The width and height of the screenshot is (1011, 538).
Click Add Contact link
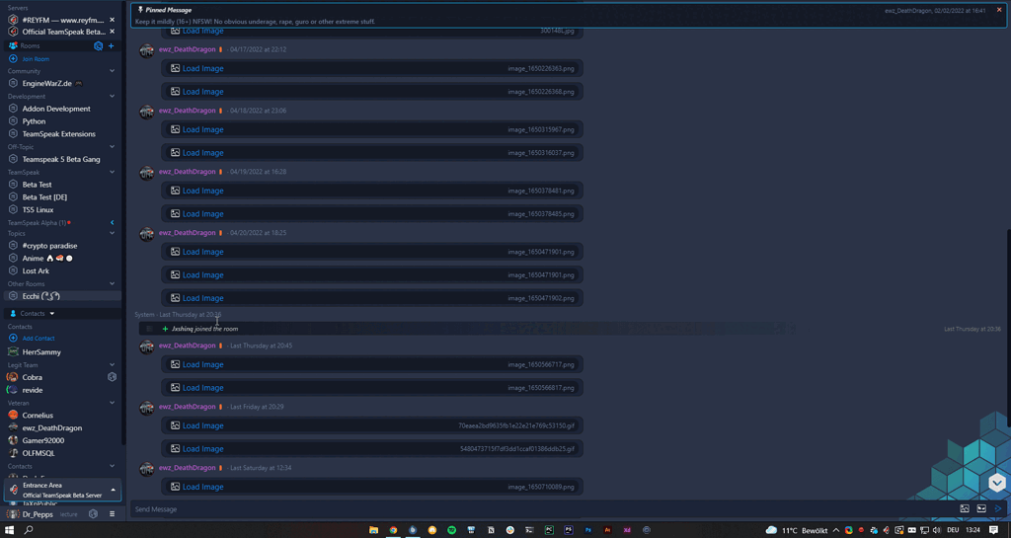[39, 339]
